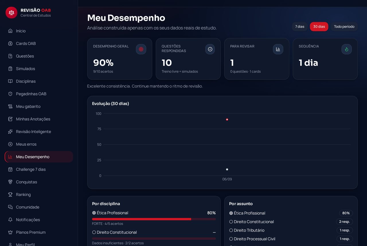
Task: Click the Conquistas medal icon
Action: click(10, 182)
